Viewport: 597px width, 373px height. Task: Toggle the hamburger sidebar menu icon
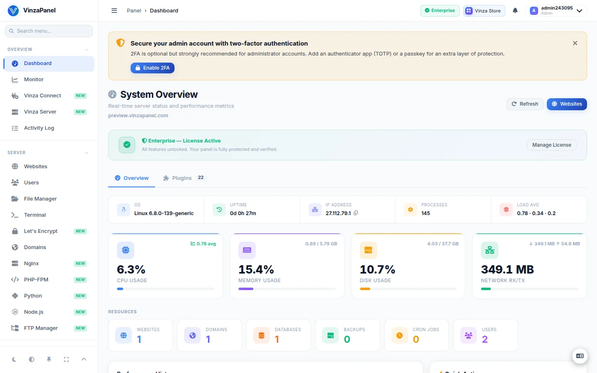(114, 11)
